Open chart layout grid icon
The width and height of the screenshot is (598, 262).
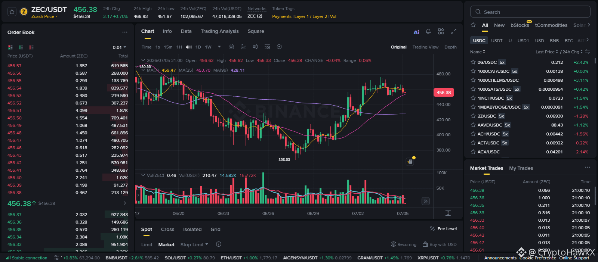click(441, 31)
